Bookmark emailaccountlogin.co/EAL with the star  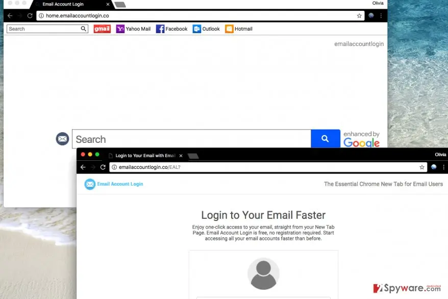pyautogui.click(x=421, y=167)
